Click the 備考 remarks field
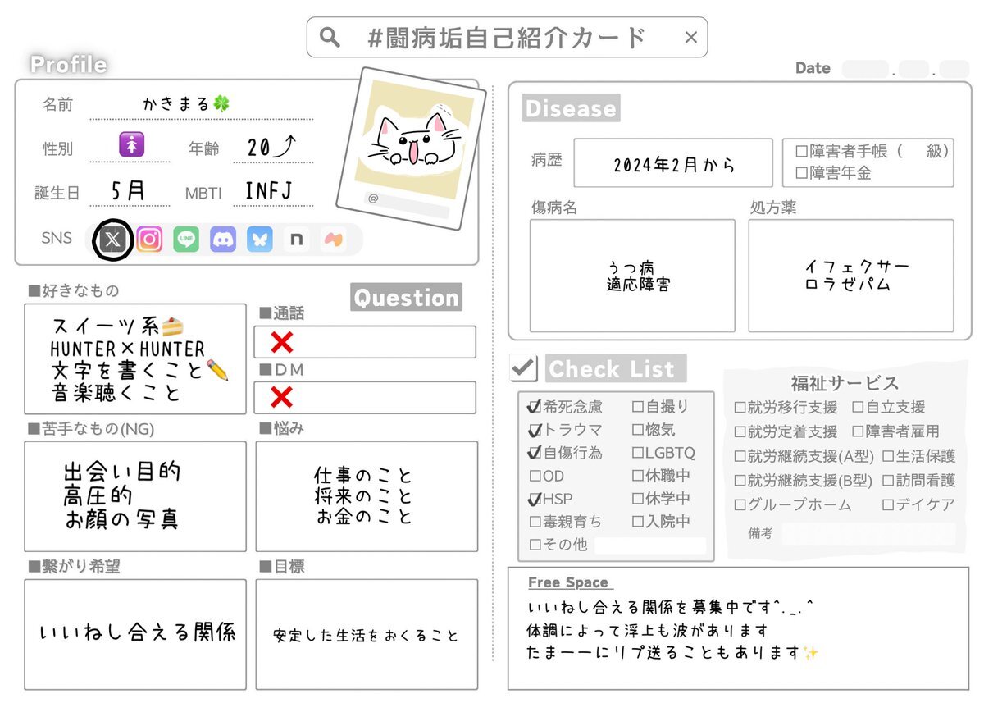Viewport: 984px width, 703px height. pos(868,534)
